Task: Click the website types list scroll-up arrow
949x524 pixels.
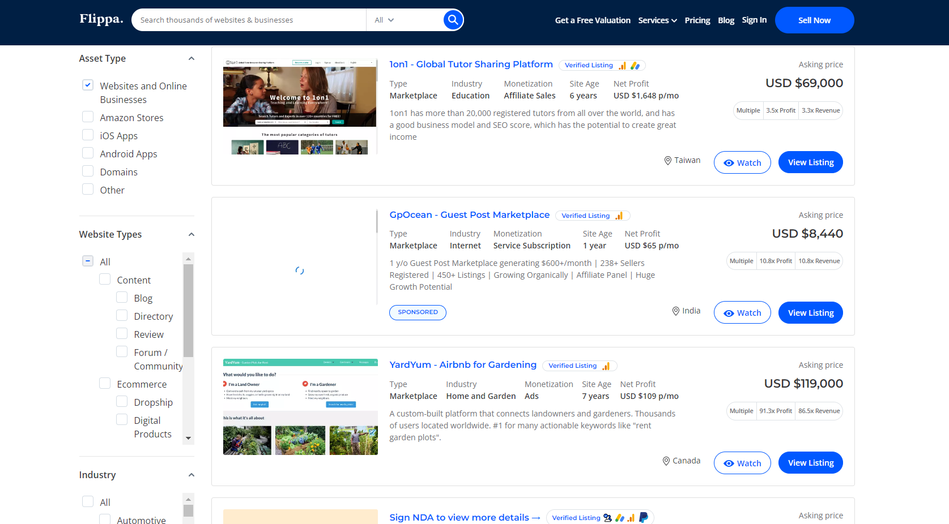Action: point(188,259)
